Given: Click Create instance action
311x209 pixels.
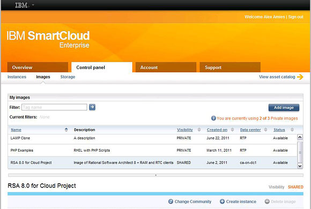Looking at the screenshot, I should coord(241,201).
